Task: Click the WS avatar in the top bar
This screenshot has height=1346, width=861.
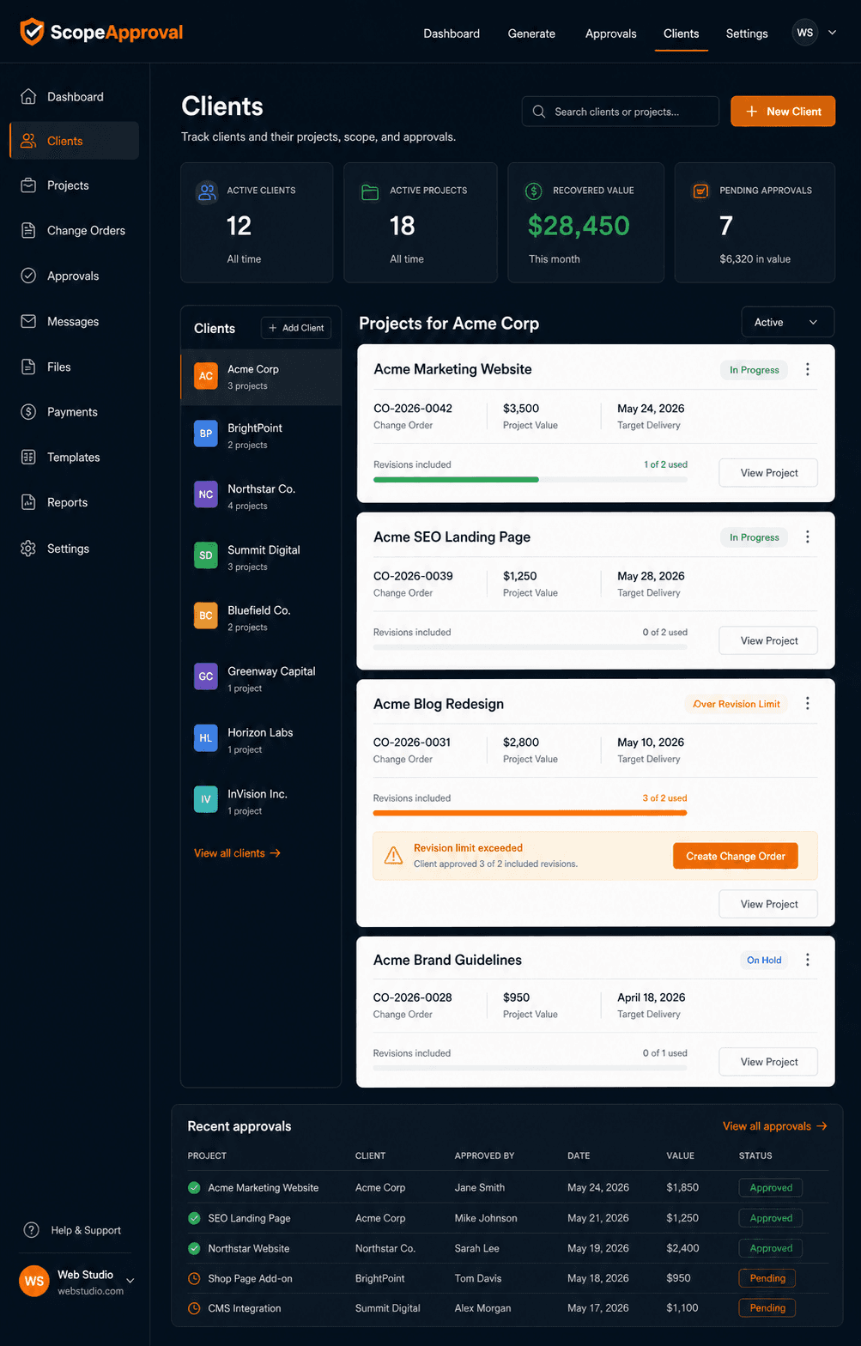Action: (804, 33)
